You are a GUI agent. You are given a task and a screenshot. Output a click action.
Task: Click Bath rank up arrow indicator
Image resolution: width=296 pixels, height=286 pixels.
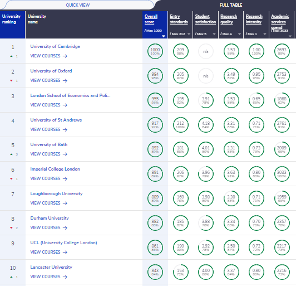[11, 154]
